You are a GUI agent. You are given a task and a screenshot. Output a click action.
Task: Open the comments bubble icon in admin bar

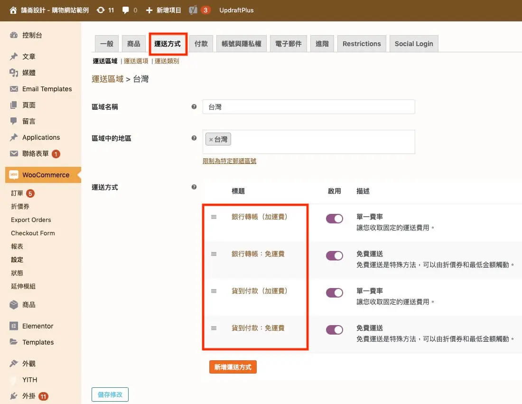pos(125,10)
